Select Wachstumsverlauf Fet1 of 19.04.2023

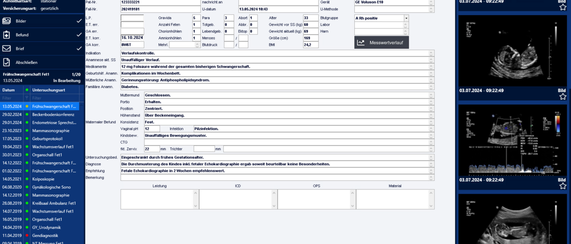39,147
